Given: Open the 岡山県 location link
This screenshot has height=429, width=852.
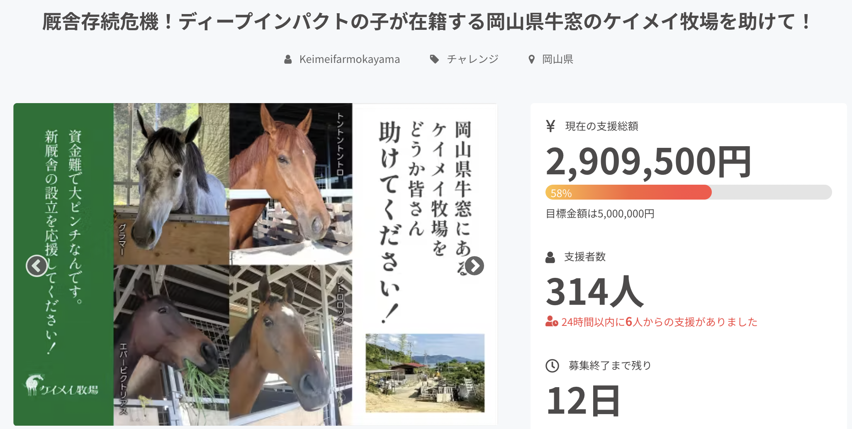Looking at the screenshot, I should 558,59.
